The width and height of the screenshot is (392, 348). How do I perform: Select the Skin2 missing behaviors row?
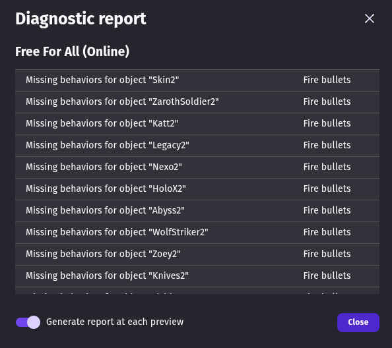tap(197, 80)
